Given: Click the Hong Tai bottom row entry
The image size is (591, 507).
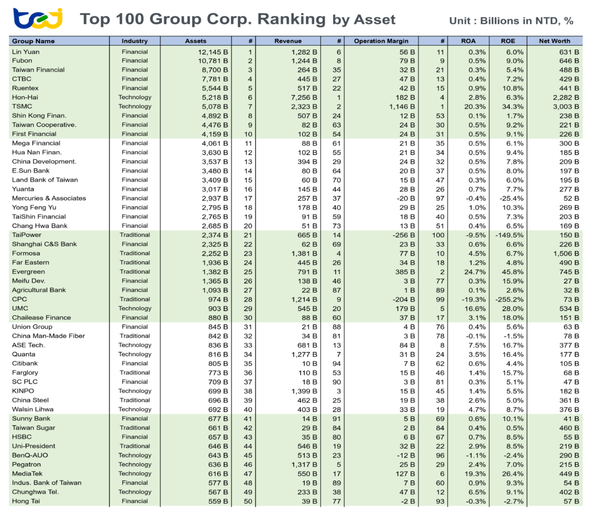Looking at the screenshot, I should (x=25, y=501).
